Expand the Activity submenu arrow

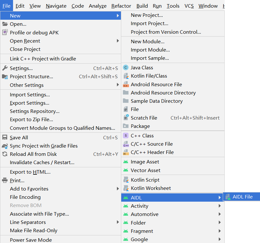click(220, 206)
